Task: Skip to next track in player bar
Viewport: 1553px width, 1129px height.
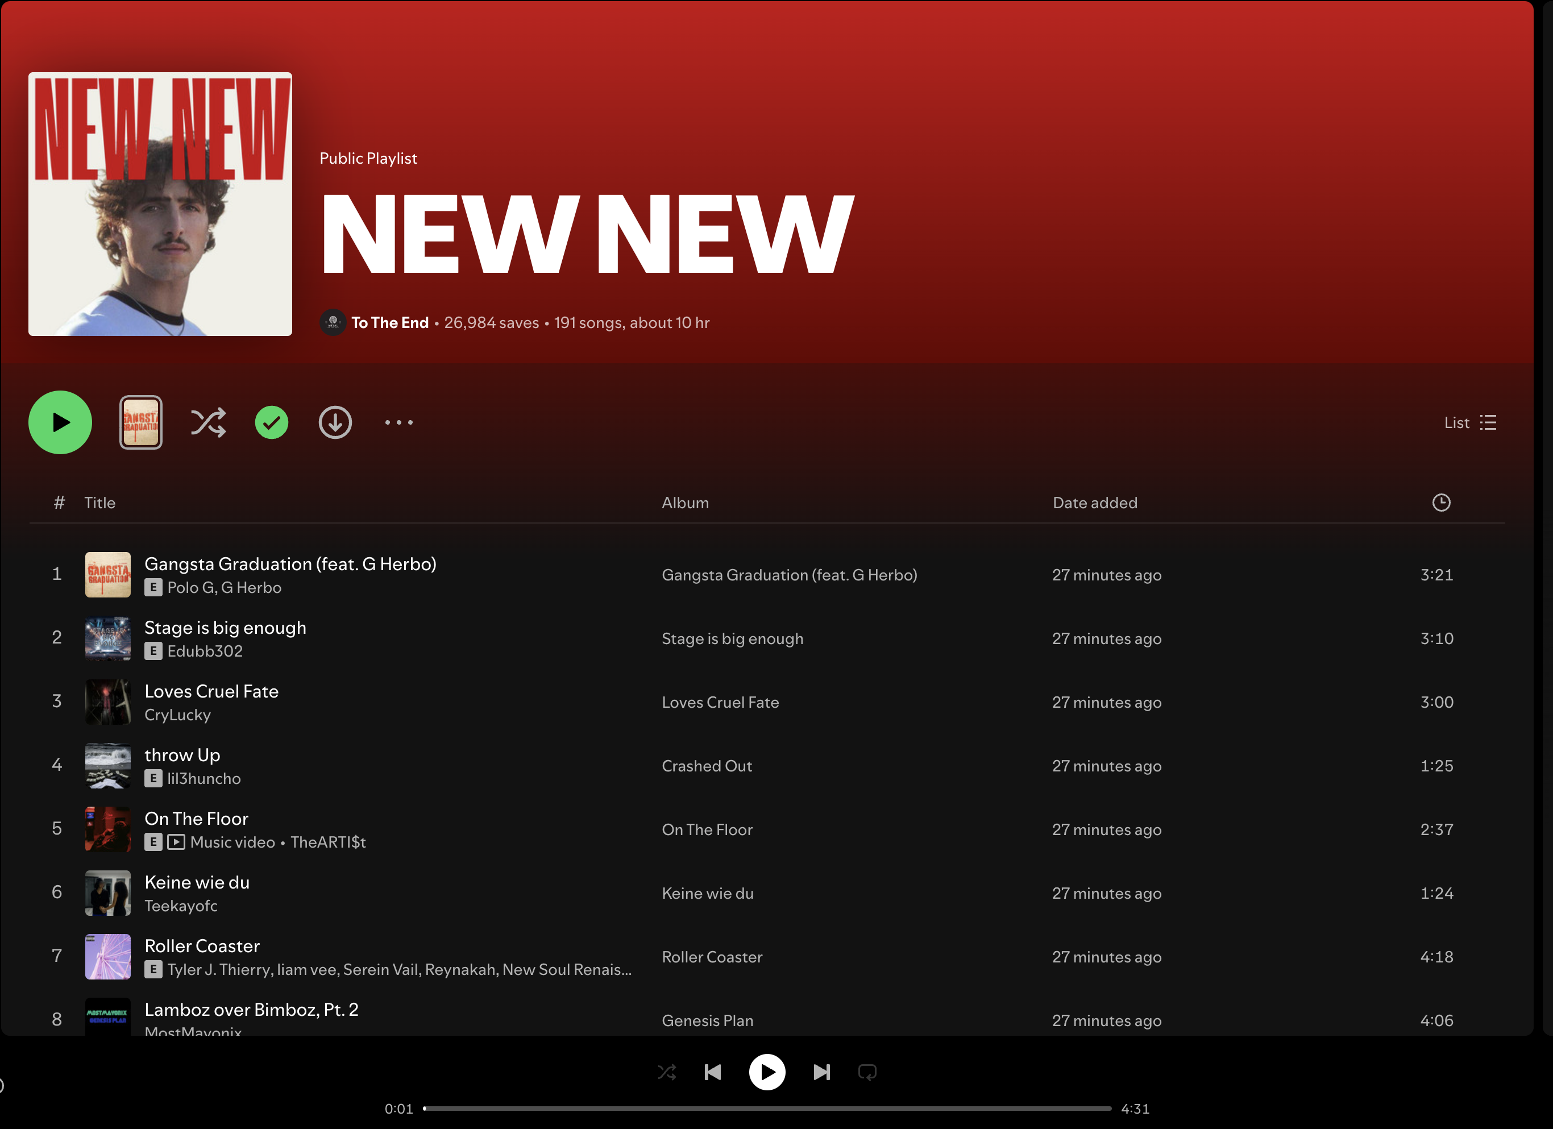Action: coord(821,1072)
